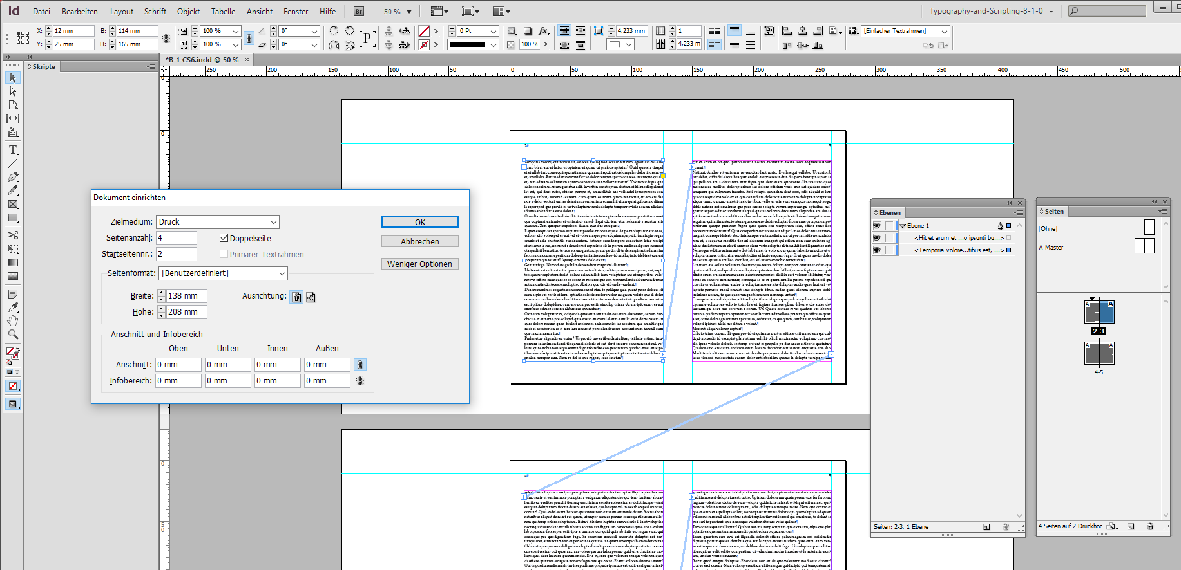Uncheck the Doppelseite checkbox
Image resolution: width=1181 pixels, height=570 pixels.
point(224,238)
